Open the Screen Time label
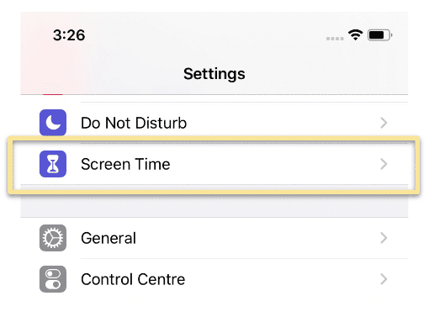Image resolution: width=429 pixels, height=317 pixels. click(x=125, y=164)
